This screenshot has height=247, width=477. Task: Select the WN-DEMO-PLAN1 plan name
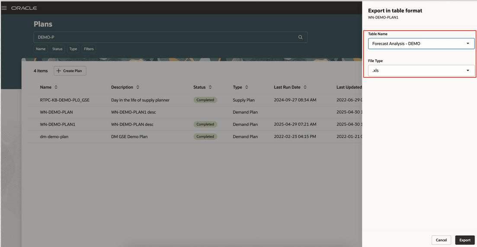tap(58, 124)
